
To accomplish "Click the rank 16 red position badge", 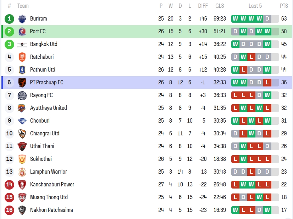I will click(10, 210).
